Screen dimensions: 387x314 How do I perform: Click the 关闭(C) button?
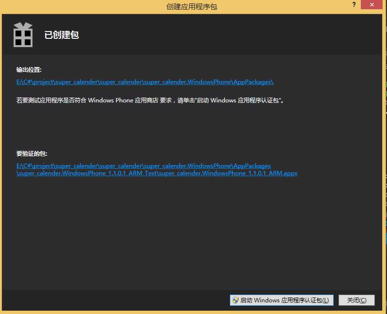[356, 300]
